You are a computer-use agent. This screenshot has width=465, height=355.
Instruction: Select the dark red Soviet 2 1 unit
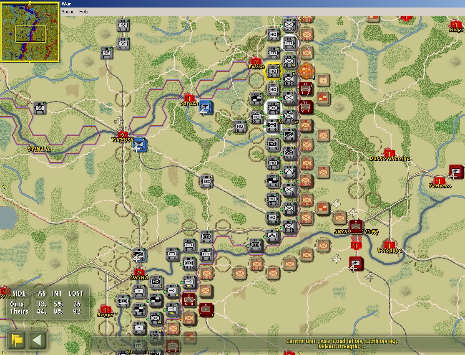tap(306, 107)
